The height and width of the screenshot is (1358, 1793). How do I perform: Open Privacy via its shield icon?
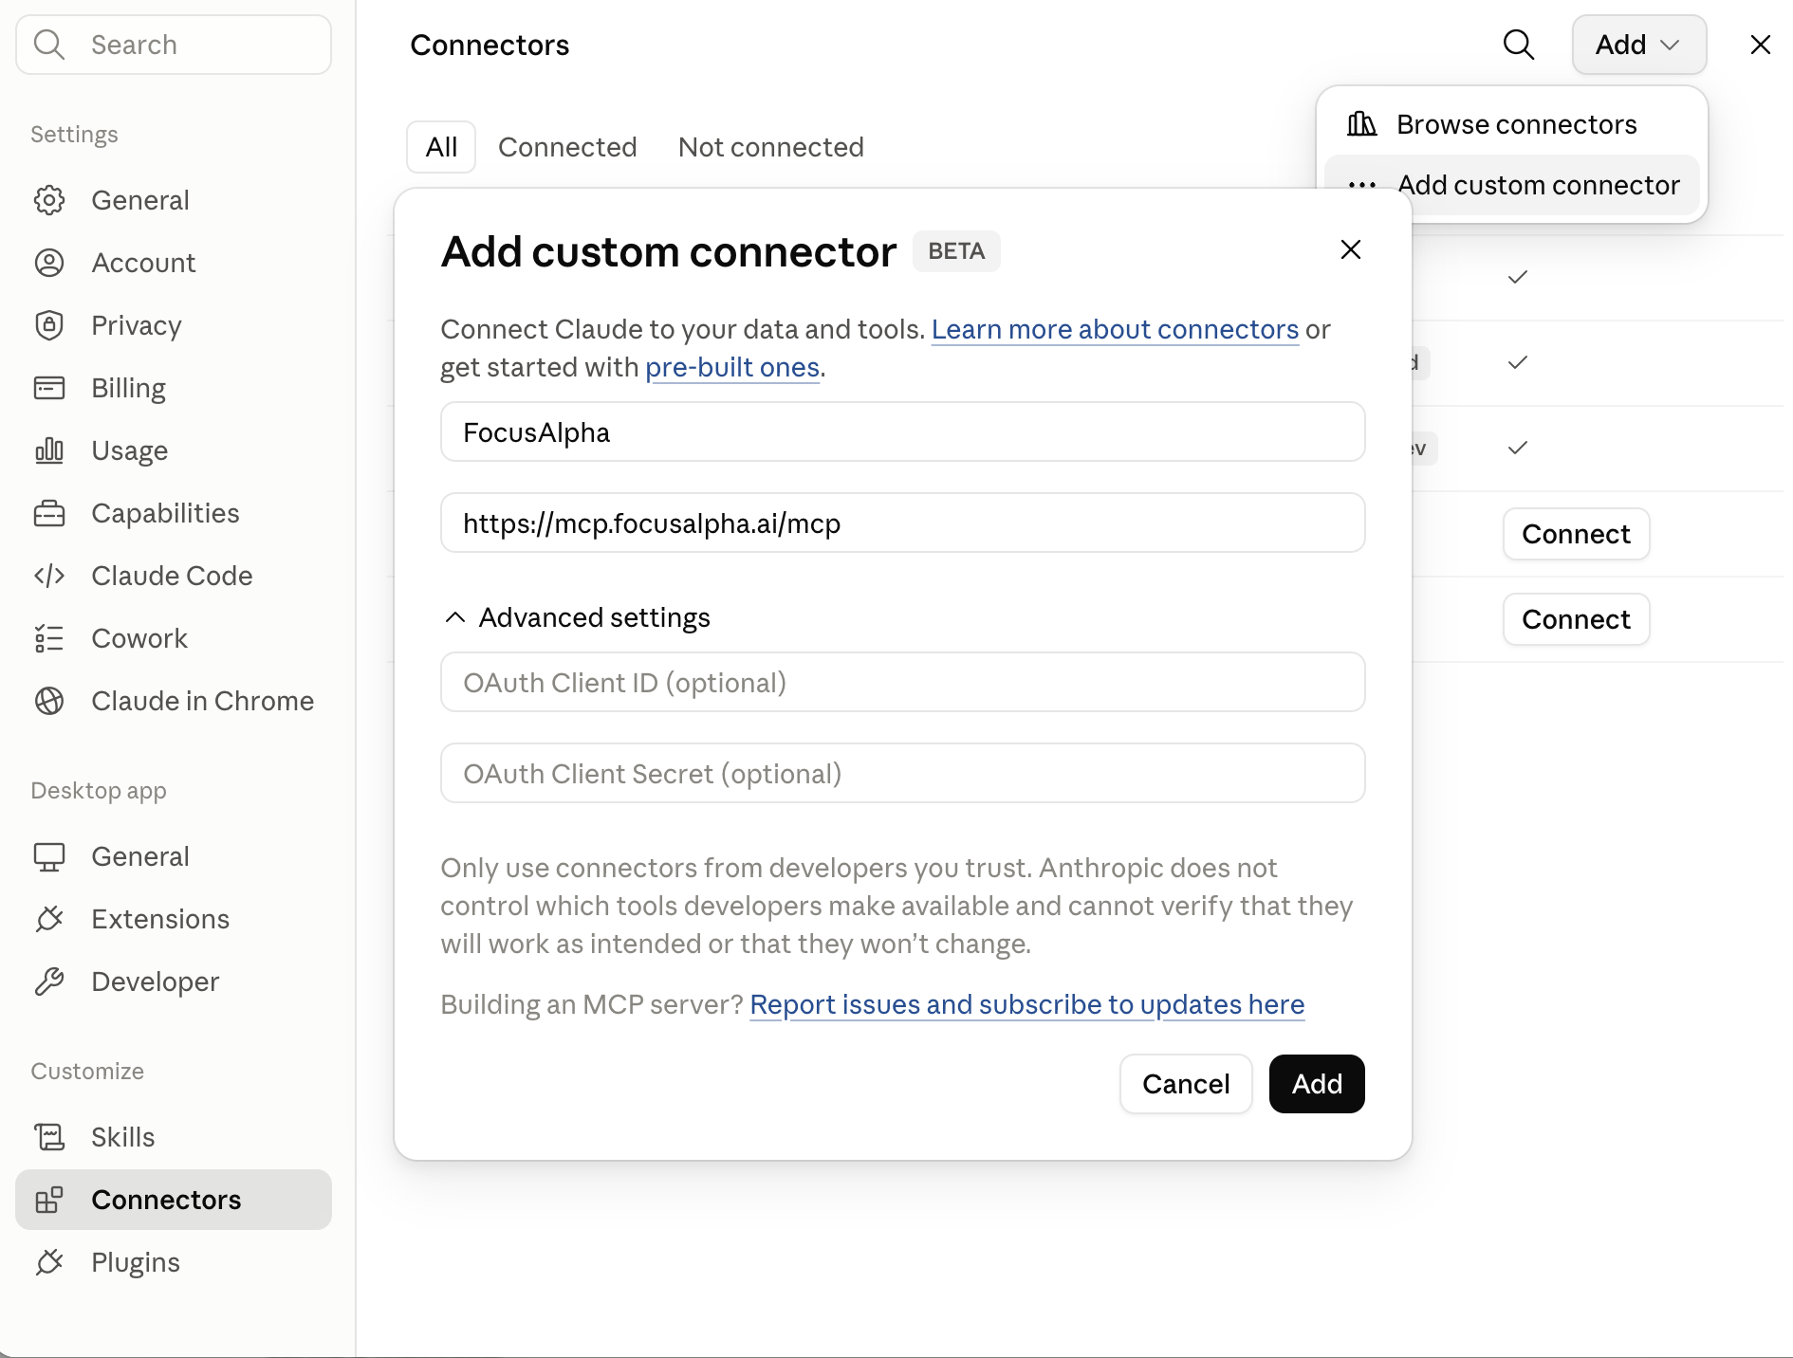coord(49,325)
